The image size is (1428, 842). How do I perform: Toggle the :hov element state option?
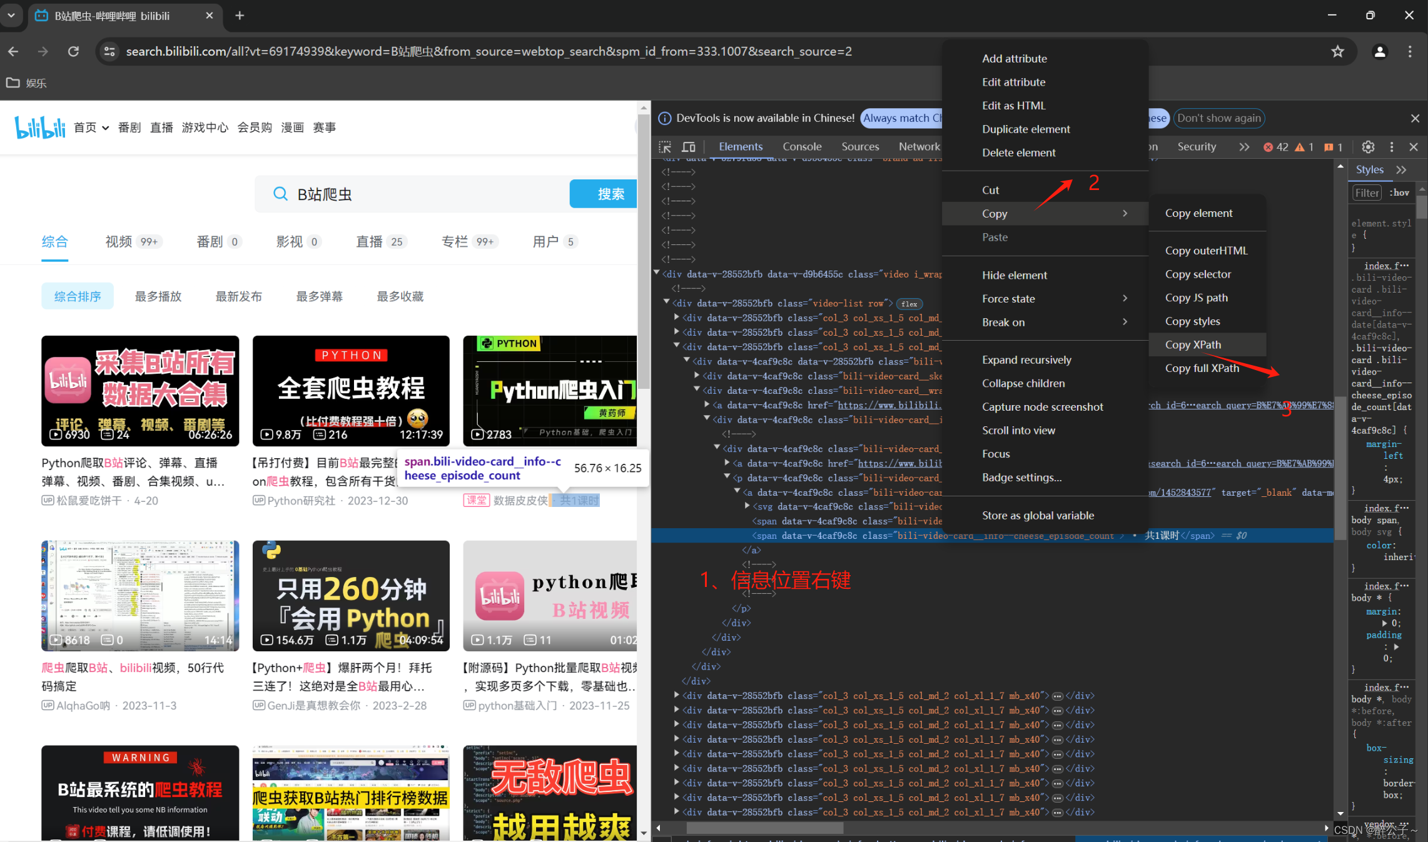pyautogui.click(x=1399, y=193)
